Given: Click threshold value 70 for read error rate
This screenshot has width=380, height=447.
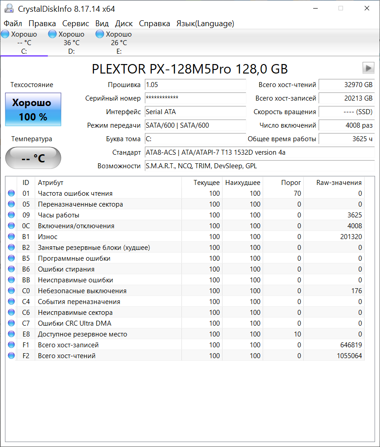Looking at the screenshot, I should (x=297, y=194).
